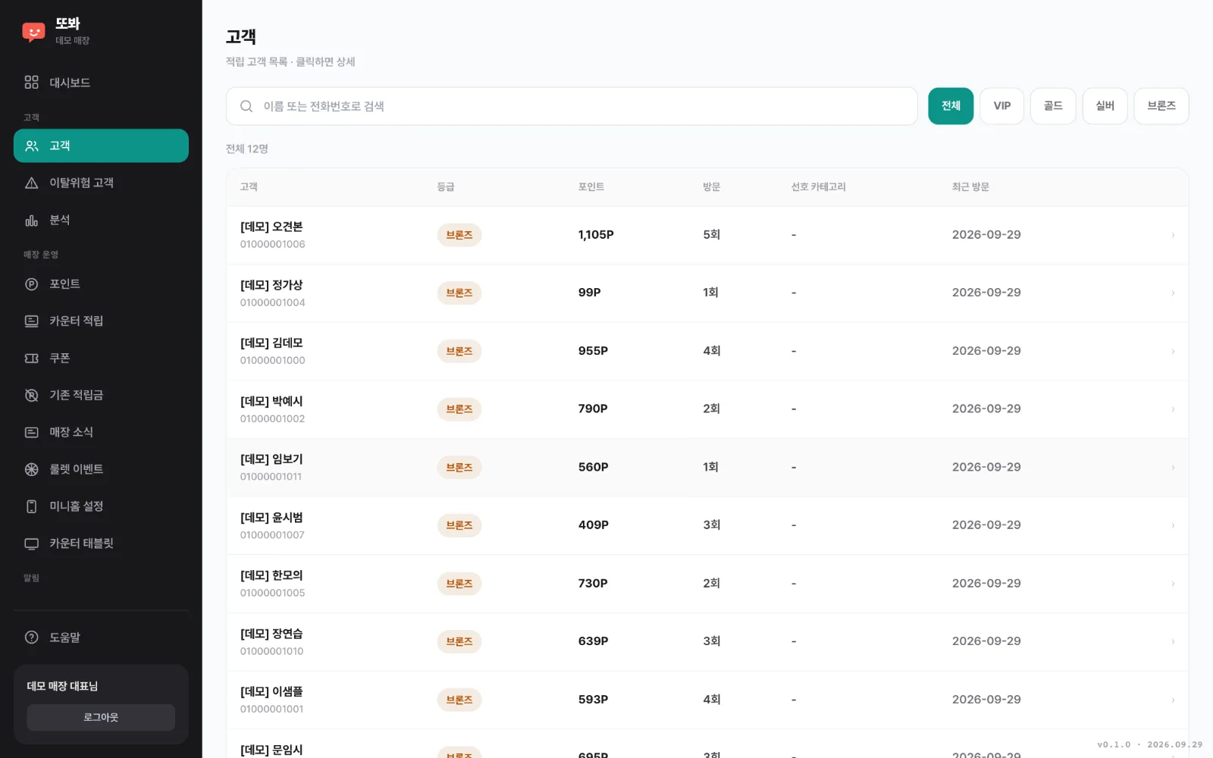Open 이탈위험 고객 page link

pos(101,183)
